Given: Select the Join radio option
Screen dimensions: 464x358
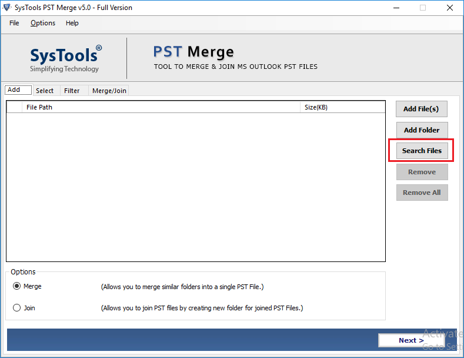Looking at the screenshot, I should [16, 308].
